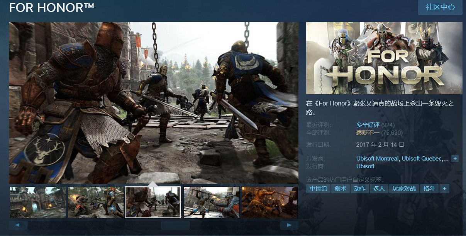Click the 社区中心 button
The width and height of the screenshot is (466, 236).
click(x=440, y=7)
